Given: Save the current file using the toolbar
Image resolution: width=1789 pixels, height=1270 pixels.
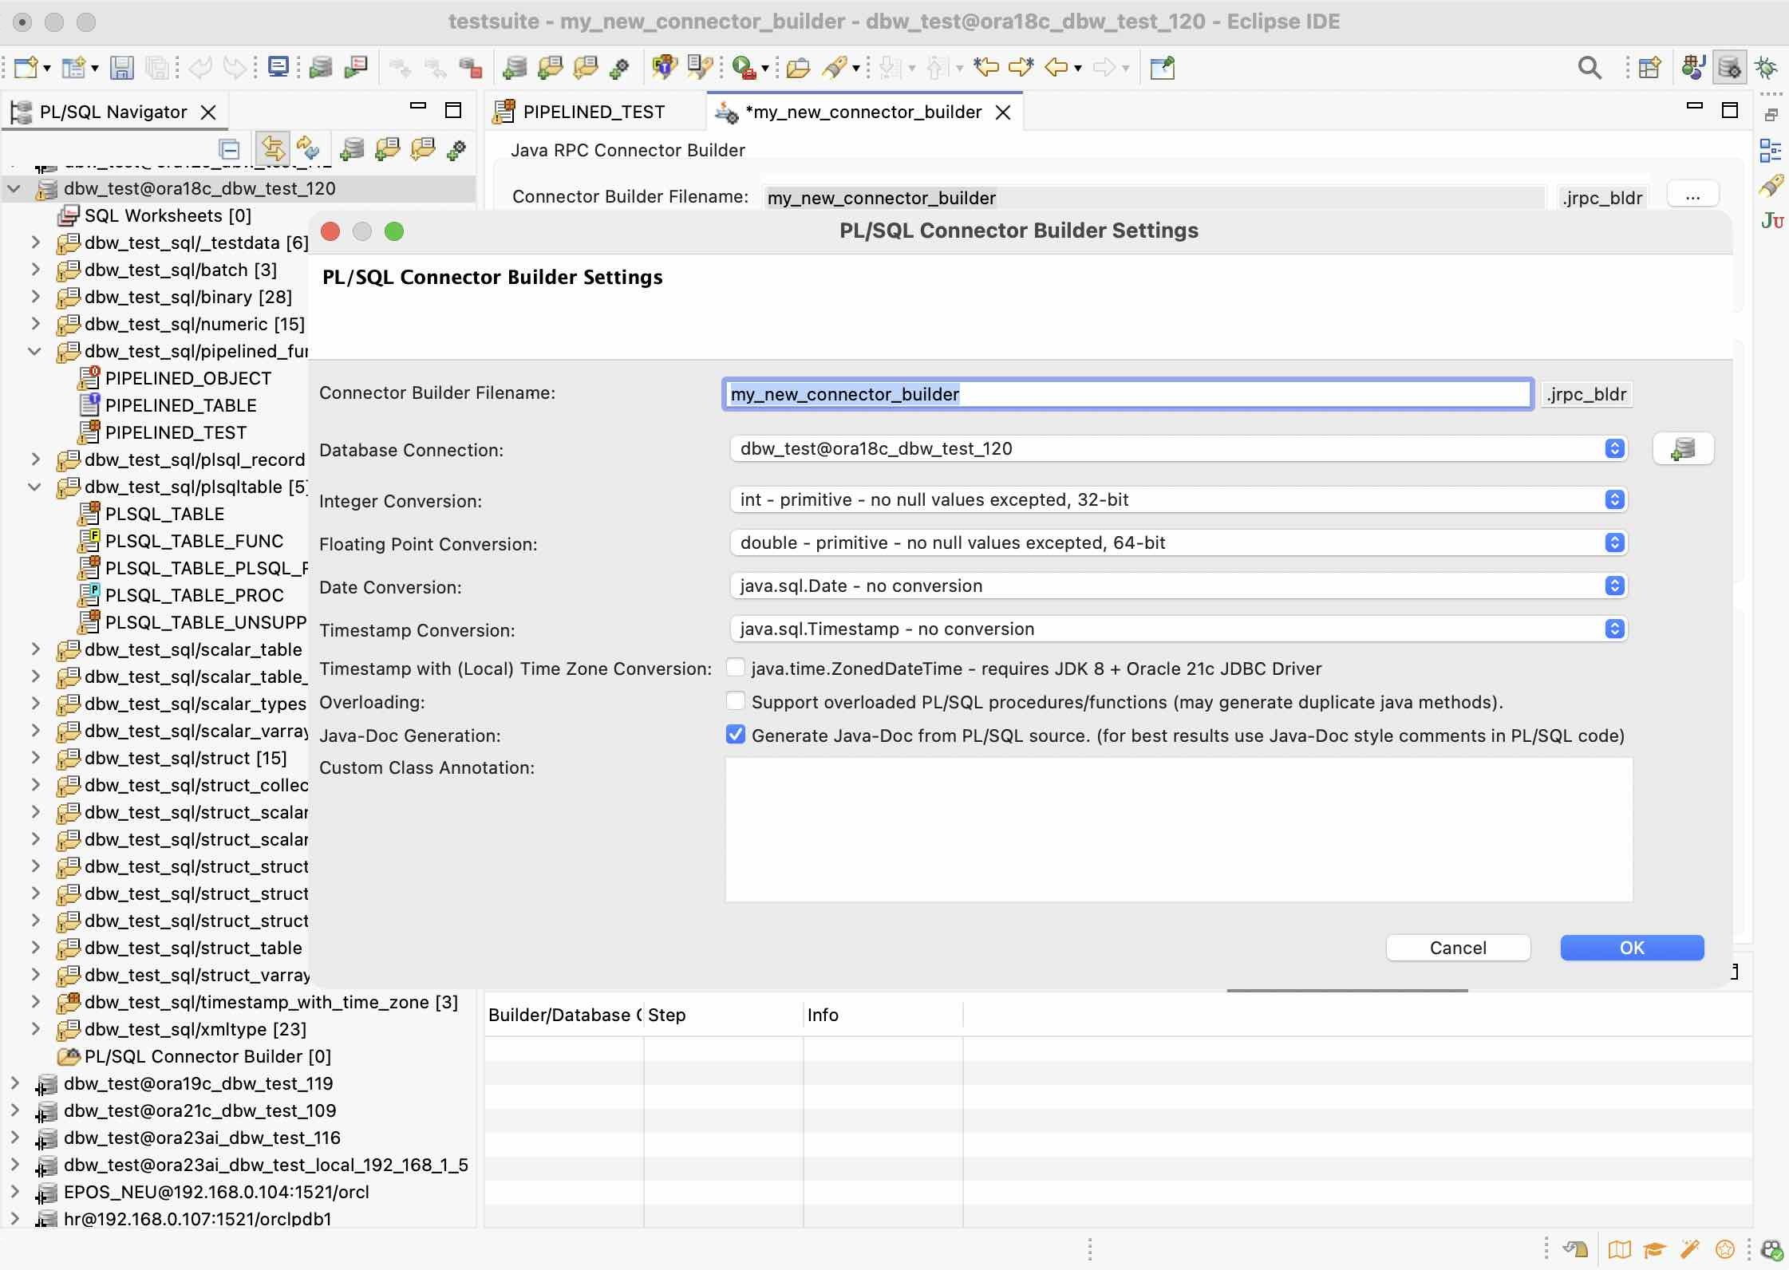Looking at the screenshot, I should click(121, 67).
